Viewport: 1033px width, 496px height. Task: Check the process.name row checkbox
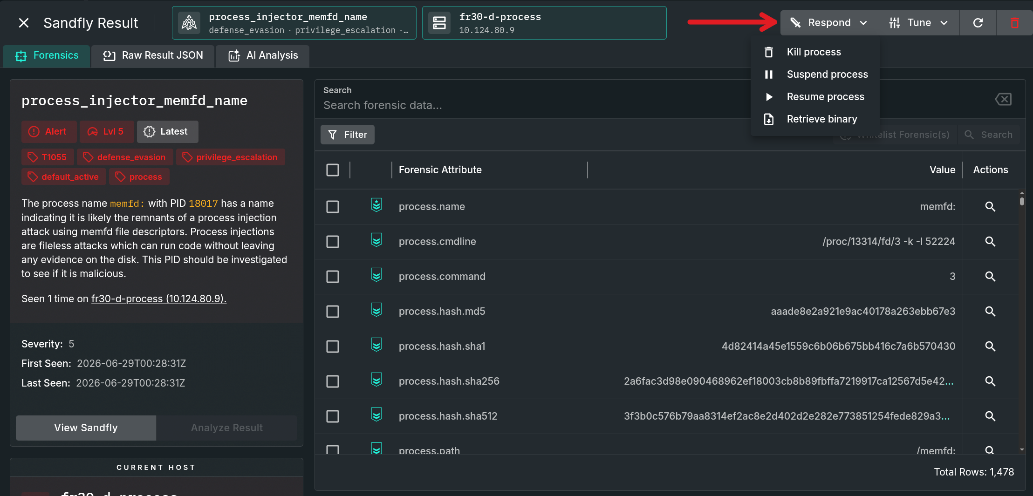tap(333, 207)
